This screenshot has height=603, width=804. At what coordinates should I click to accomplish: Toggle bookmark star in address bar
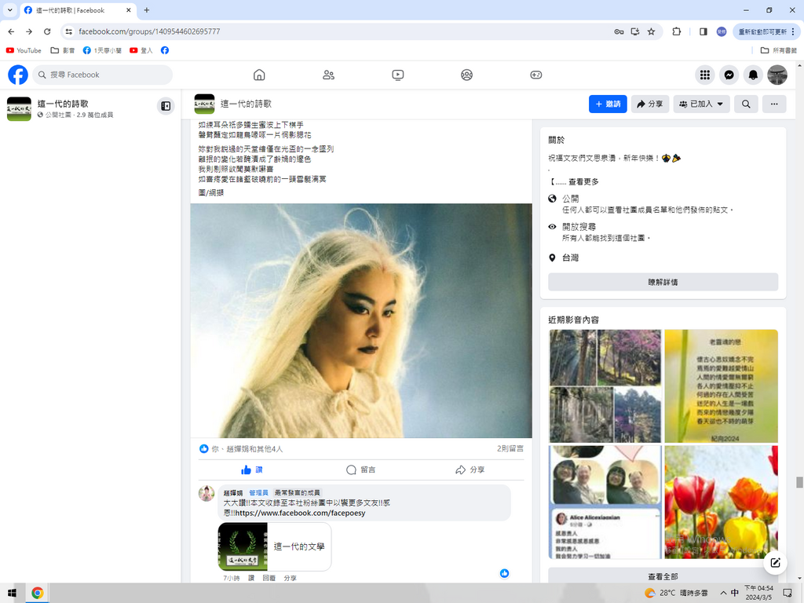[651, 31]
